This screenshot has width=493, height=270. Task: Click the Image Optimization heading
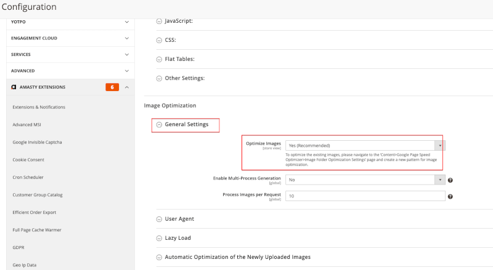tap(170, 106)
